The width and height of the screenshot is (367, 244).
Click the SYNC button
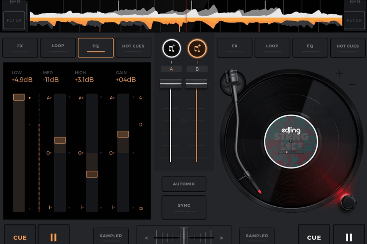tap(184, 207)
